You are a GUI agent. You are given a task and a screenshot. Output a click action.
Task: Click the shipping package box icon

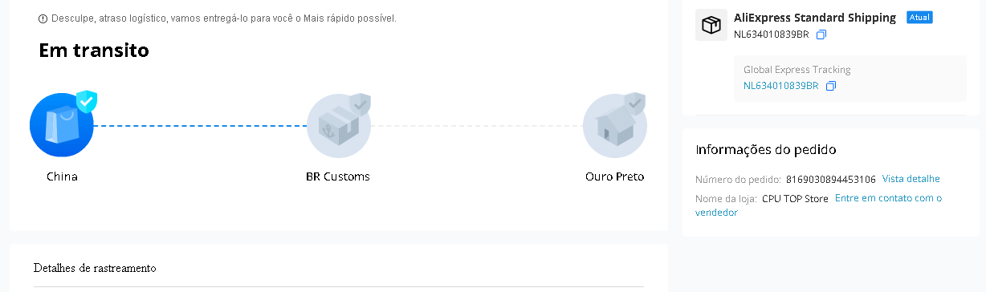711,25
